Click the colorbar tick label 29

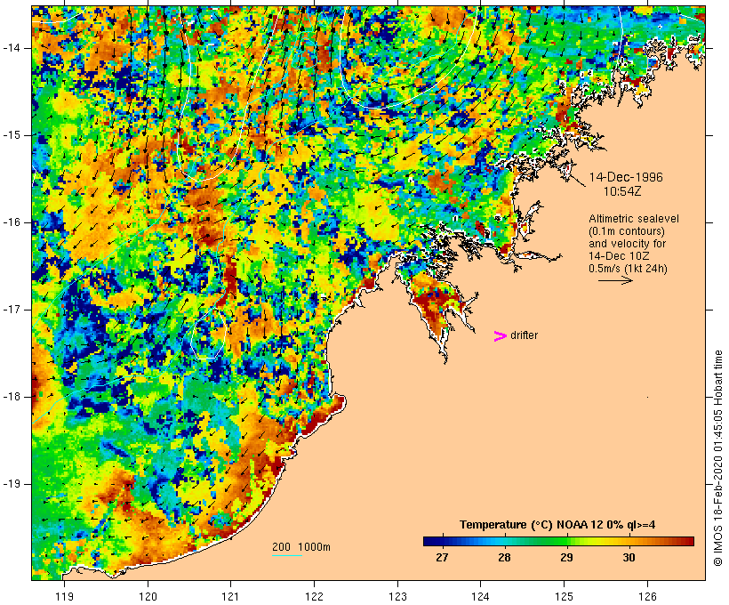pyautogui.click(x=566, y=557)
